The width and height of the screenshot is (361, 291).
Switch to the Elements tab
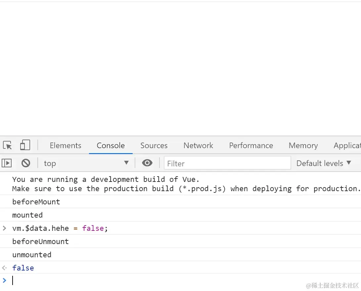point(66,145)
